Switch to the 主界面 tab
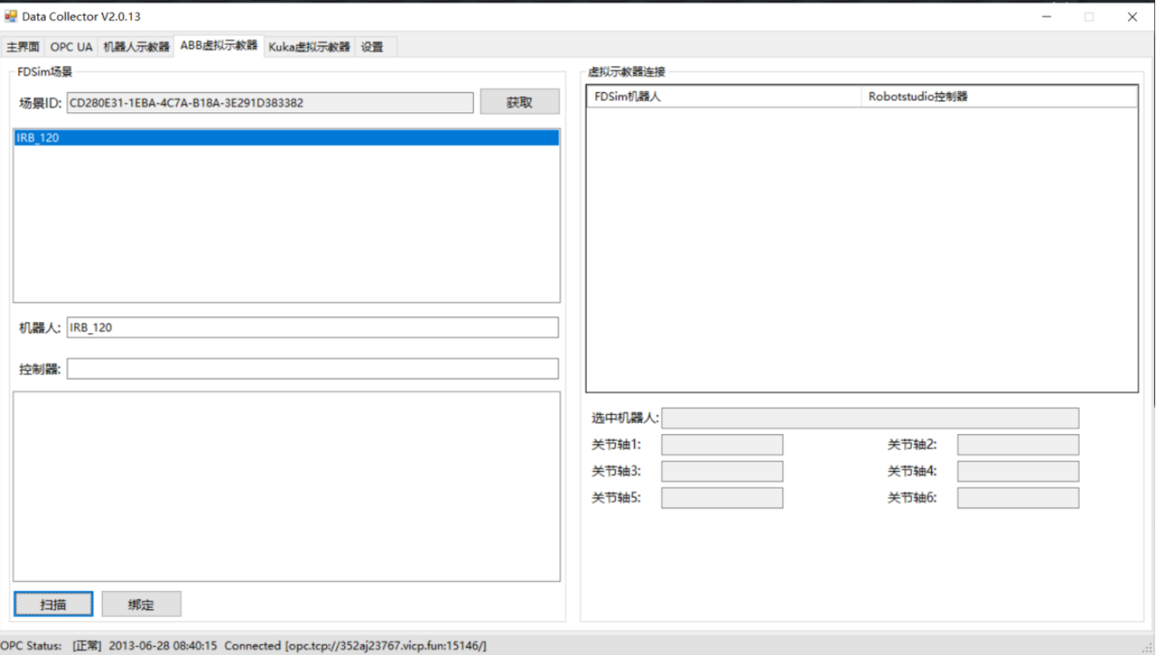The height and width of the screenshot is (655, 1156). click(x=22, y=47)
